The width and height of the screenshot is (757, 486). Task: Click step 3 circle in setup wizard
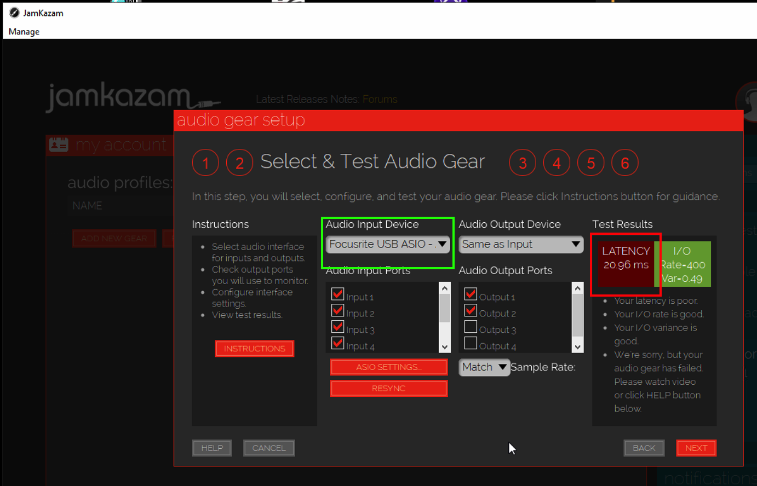523,163
